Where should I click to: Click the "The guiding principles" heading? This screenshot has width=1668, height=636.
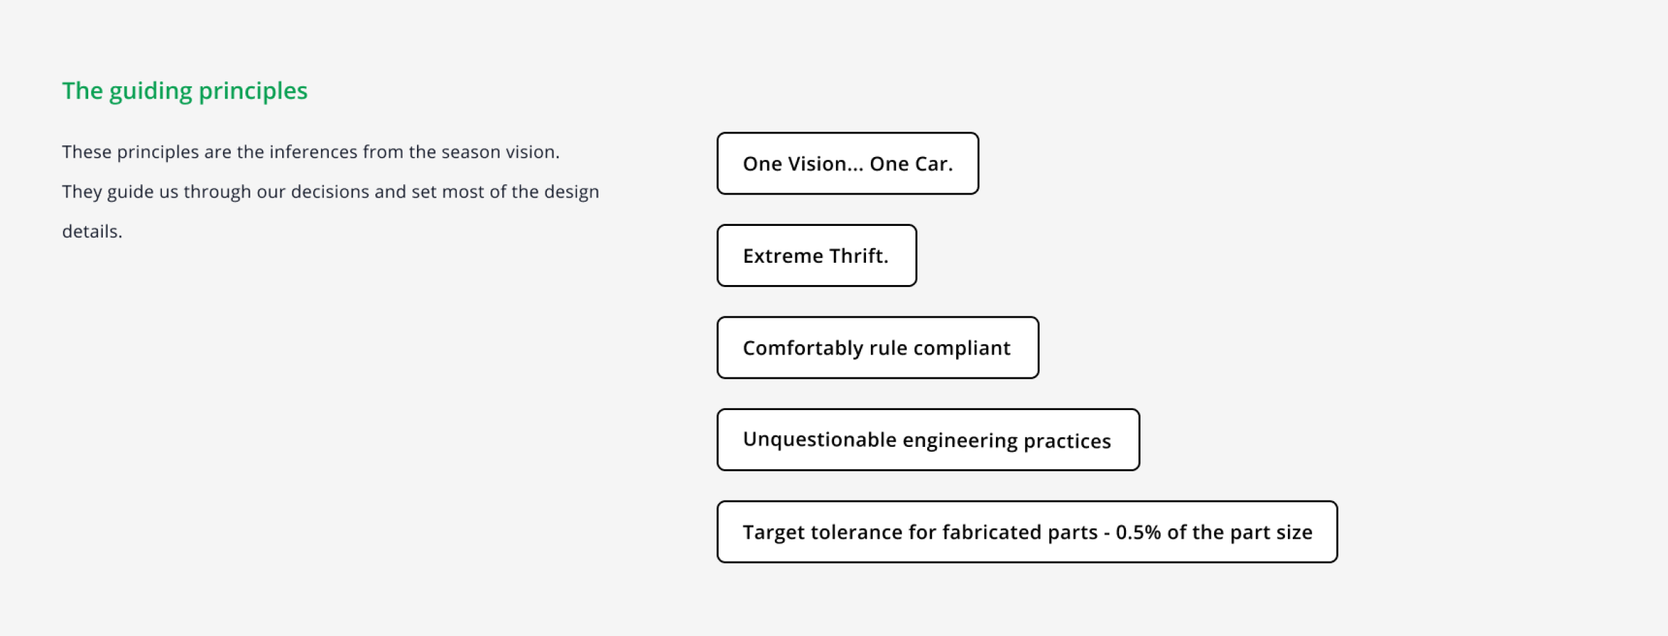[185, 91]
